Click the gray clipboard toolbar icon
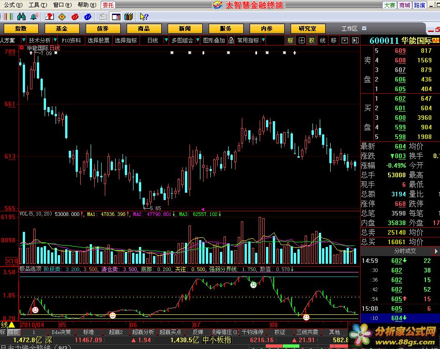Screen dimensions: 440x349 103,17
